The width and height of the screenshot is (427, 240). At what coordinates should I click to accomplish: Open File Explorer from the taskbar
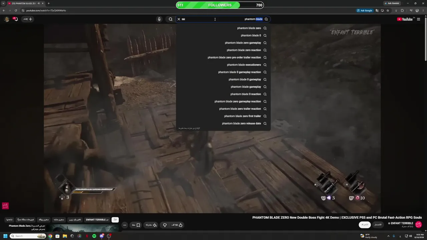point(65,236)
